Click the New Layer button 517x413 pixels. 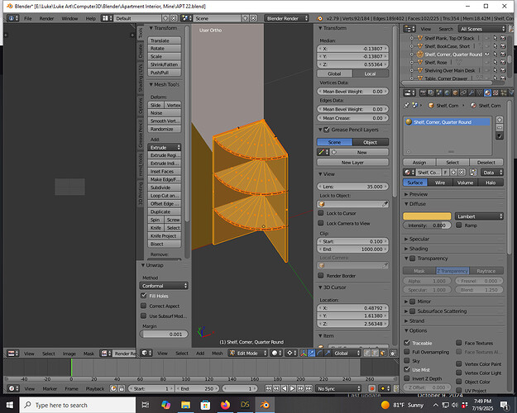point(352,163)
